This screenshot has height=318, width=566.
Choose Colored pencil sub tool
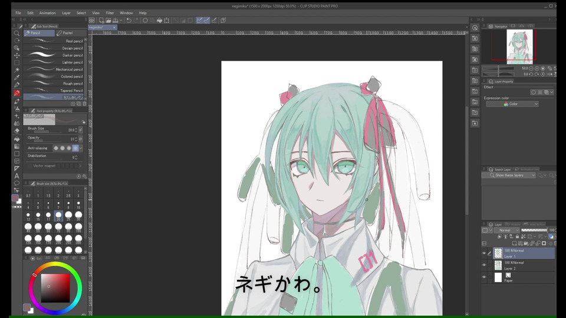click(x=54, y=77)
